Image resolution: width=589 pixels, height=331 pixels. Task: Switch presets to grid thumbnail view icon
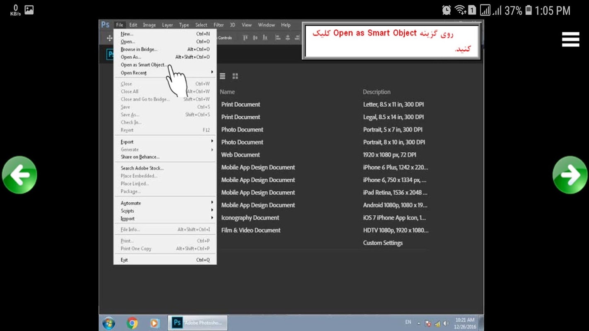click(x=235, y=76)
